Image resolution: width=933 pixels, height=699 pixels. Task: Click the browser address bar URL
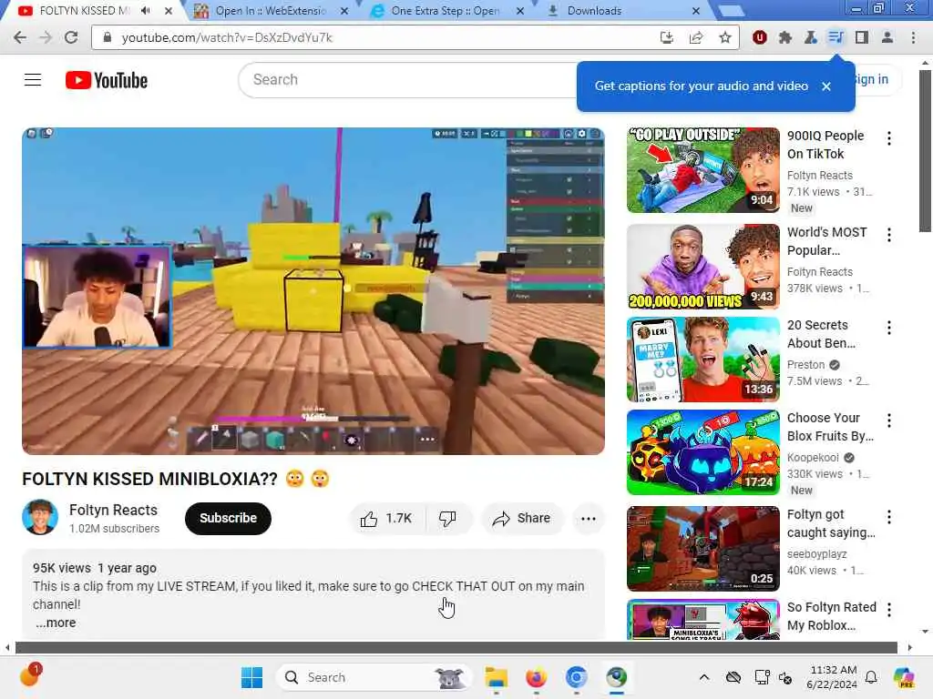[x=227, y=37]
